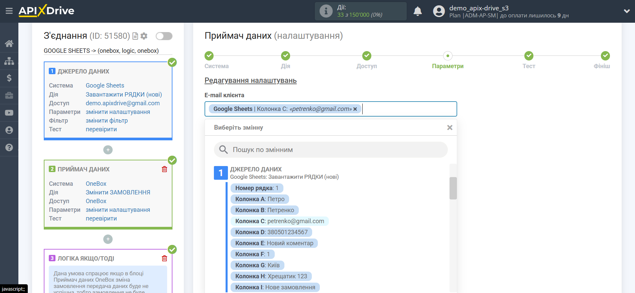
Task: Add a block after ДЖЕРЕЛО ДАНИХ with plus
Action: (x=108, y=150)
